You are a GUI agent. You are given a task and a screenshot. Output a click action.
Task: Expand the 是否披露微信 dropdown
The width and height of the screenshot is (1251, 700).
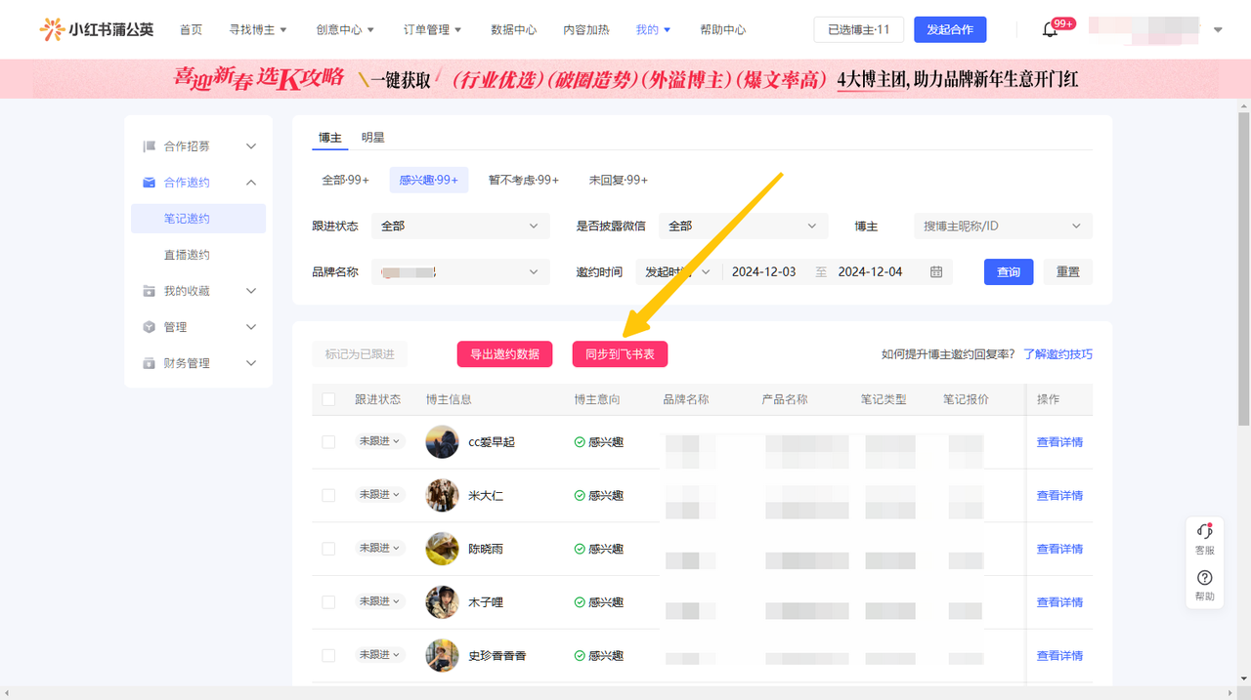(742, 226)
